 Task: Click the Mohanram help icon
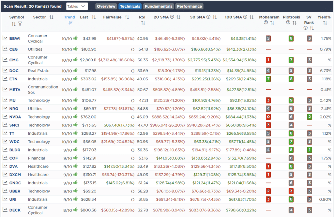[266, 23]
